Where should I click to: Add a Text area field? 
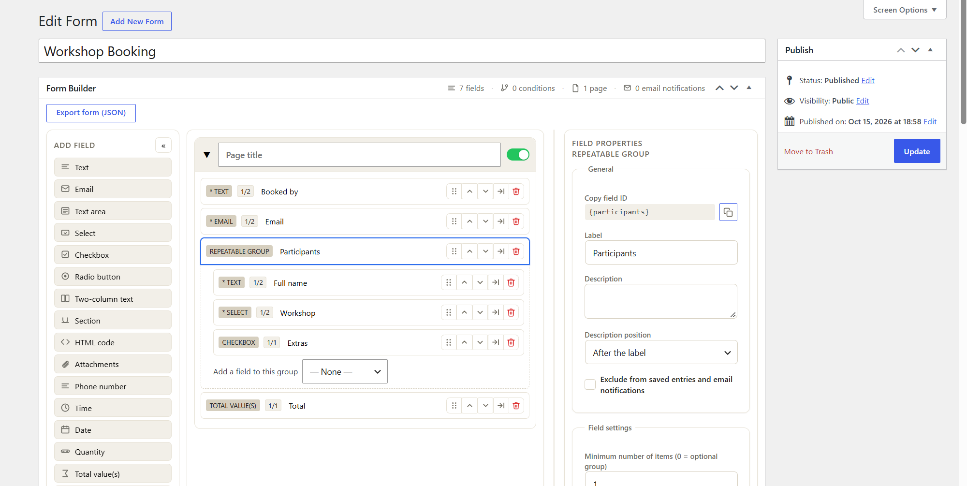(x=113, y=211)
